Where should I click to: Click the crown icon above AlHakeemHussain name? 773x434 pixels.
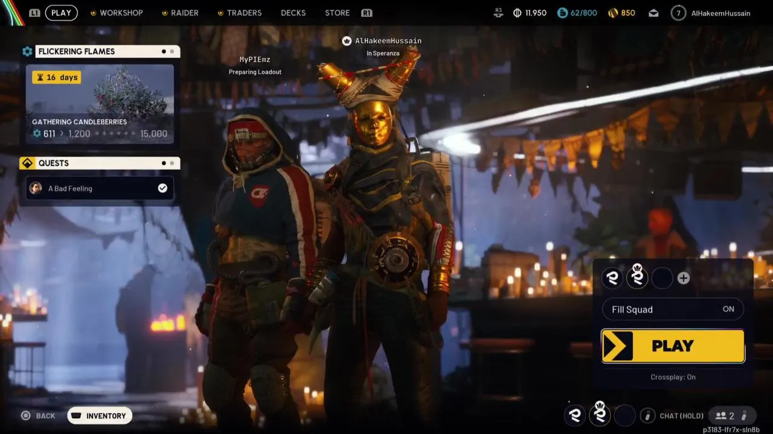pos(347,40)
